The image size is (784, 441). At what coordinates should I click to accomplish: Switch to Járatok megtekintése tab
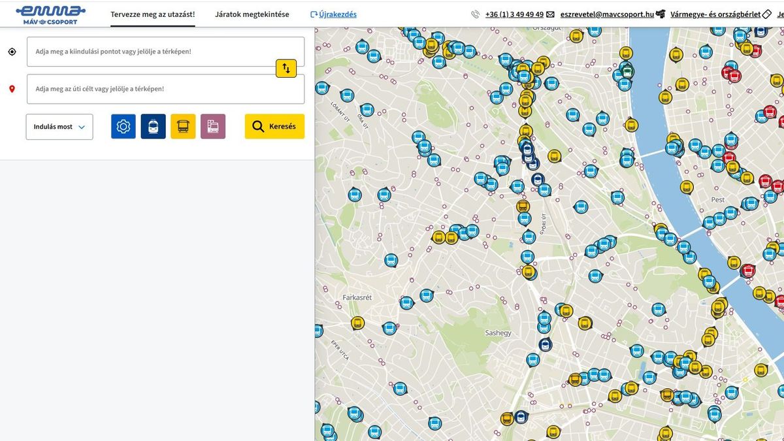[252, 14]
